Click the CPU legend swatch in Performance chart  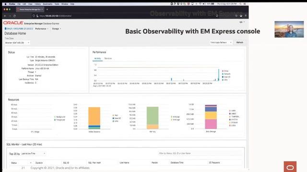(x=223, y=80)
